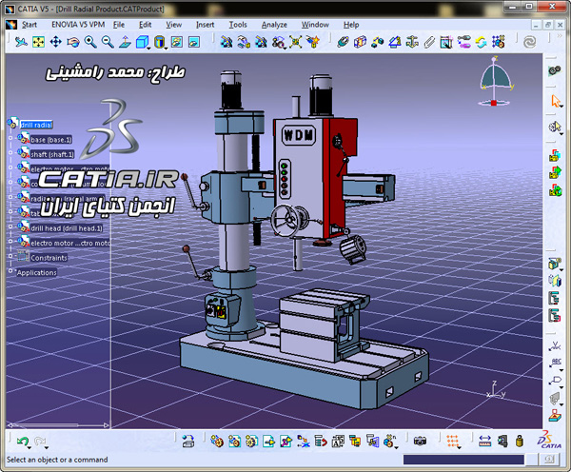Click the Measure Inertia weight icon

pos(520,441)
